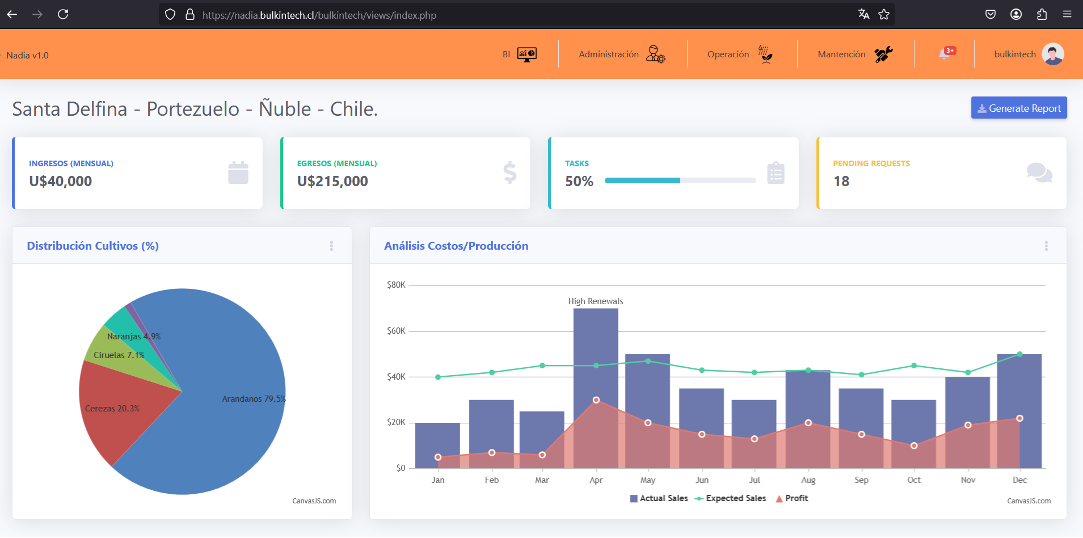Open the Operación menu
The height and width of the screenshot is (538, 1083).
point(728,54)
